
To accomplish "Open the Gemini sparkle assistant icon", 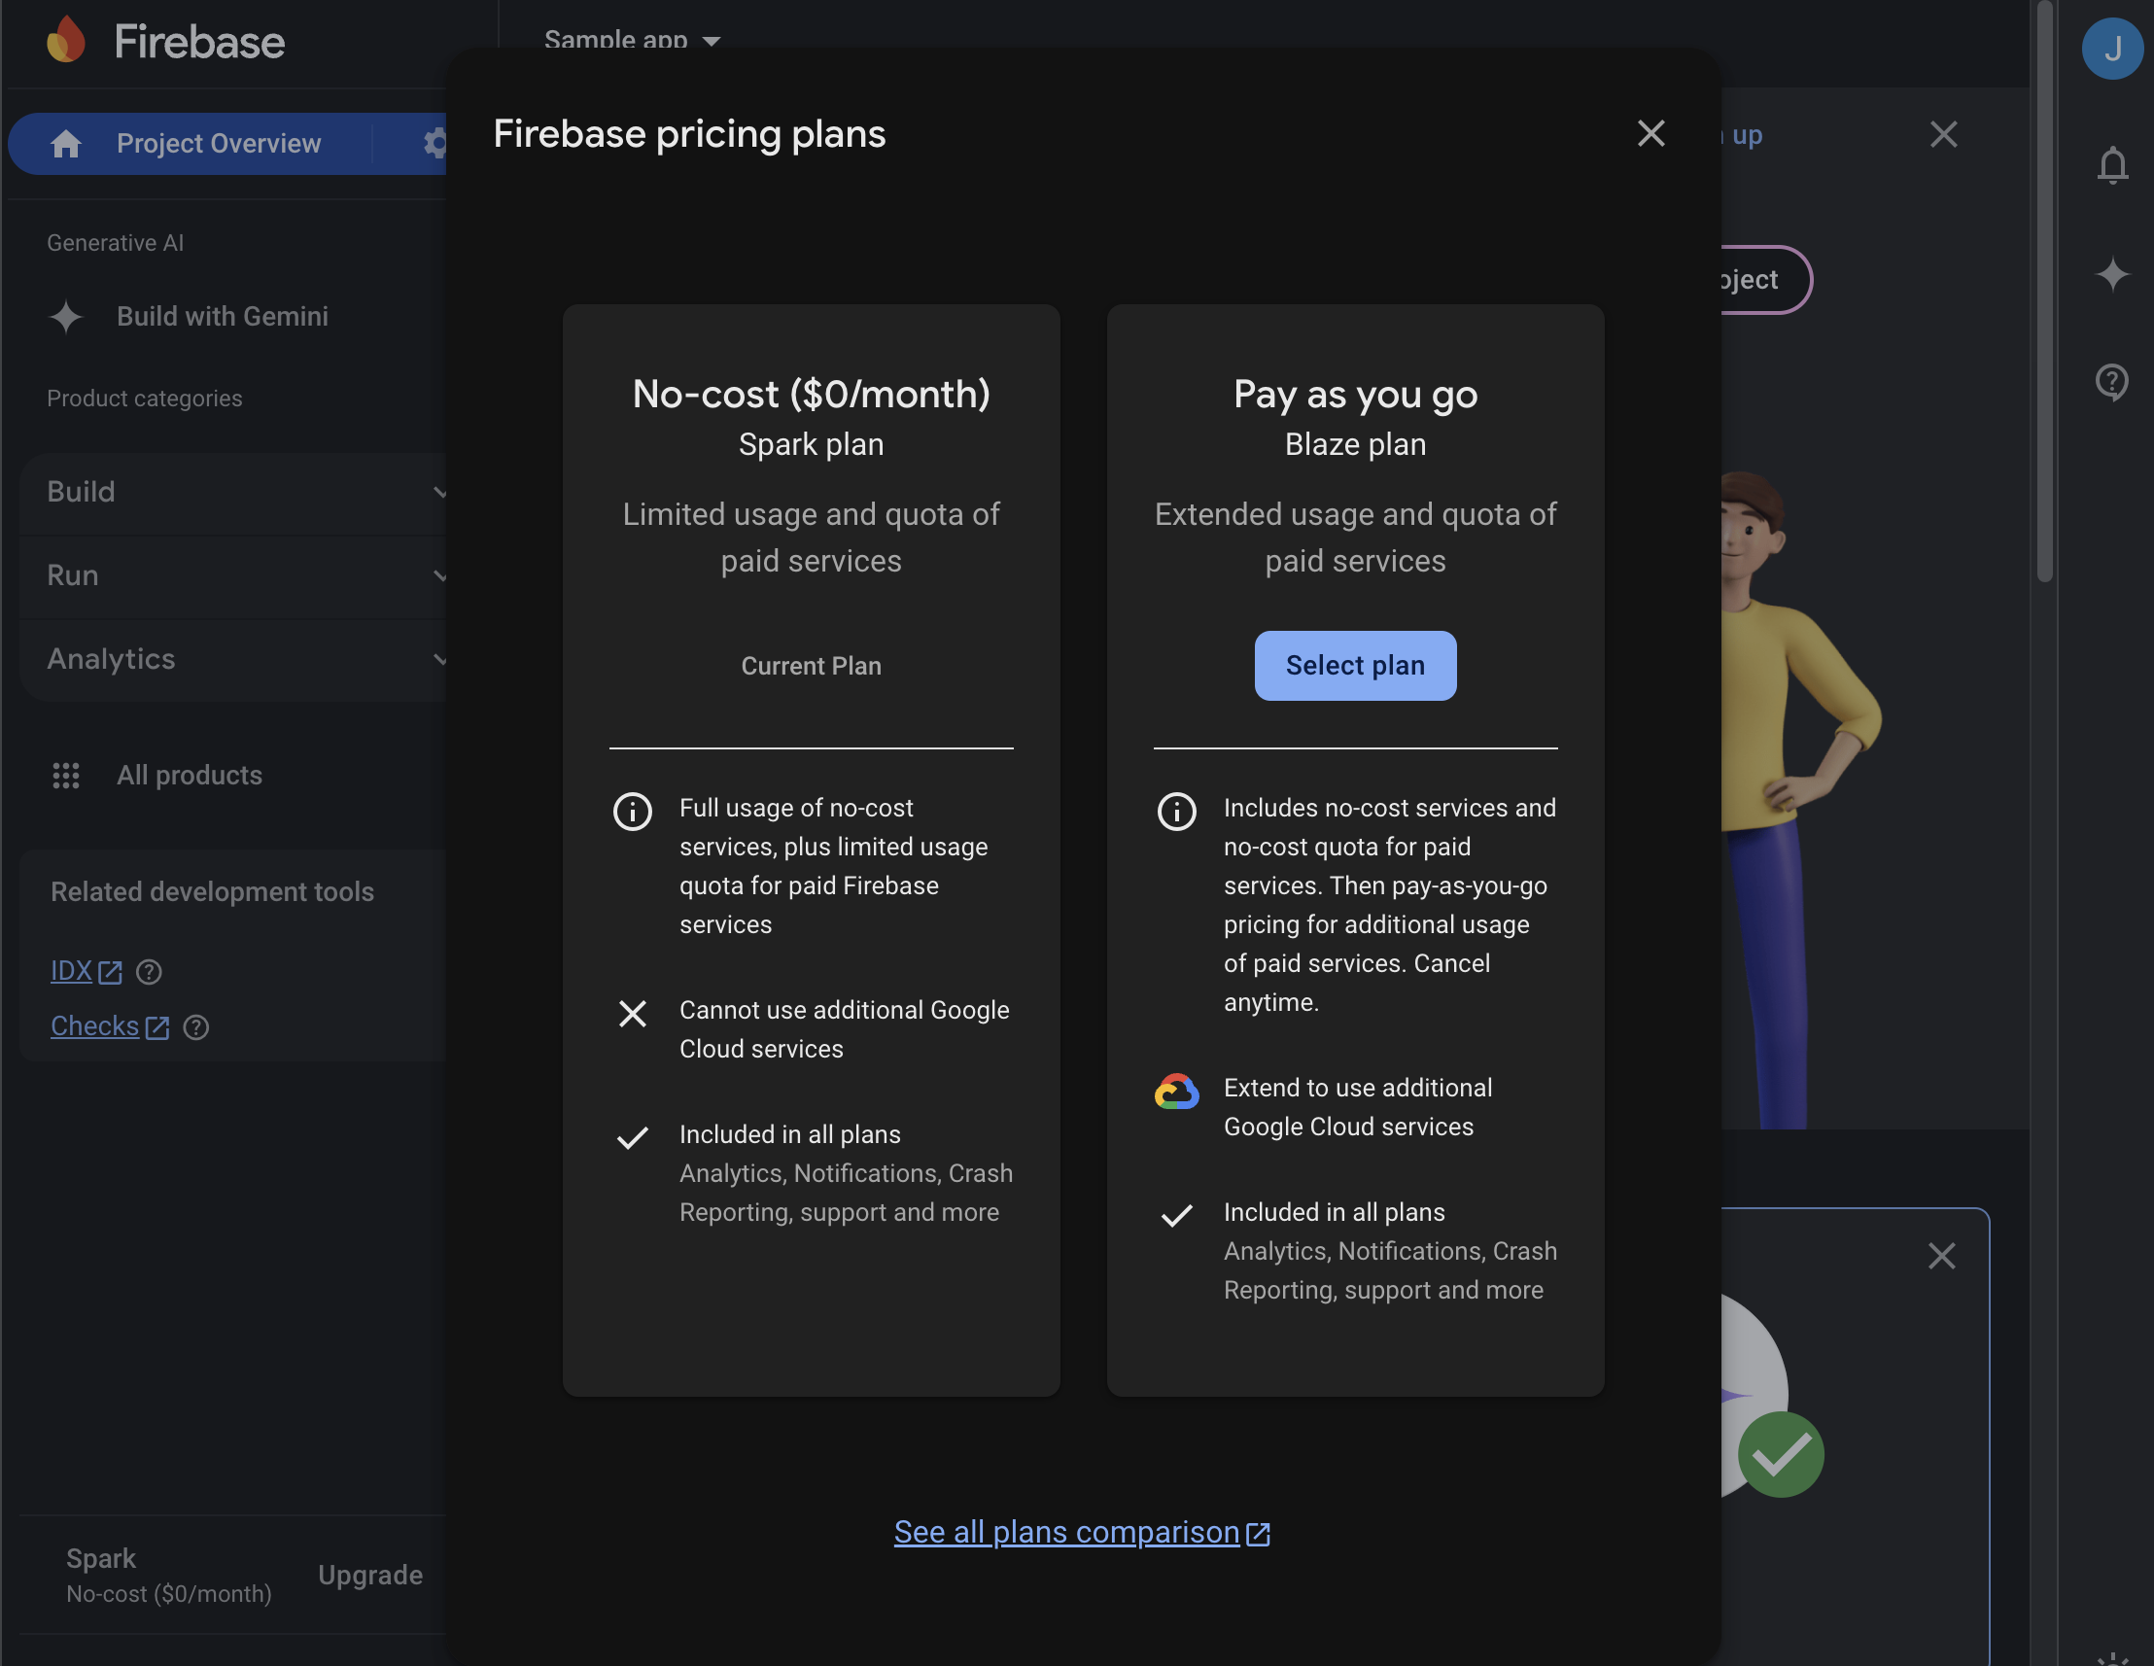I will pos(2111,275).
